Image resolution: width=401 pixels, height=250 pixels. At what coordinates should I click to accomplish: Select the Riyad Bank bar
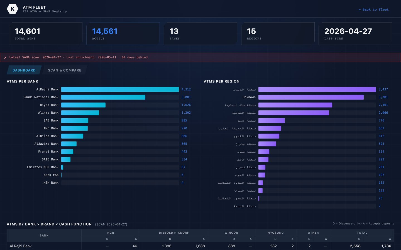click(x=83, y=105)
